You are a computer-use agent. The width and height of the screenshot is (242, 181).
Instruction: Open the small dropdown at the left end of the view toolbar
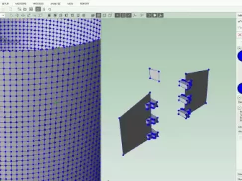pos(3,15)
